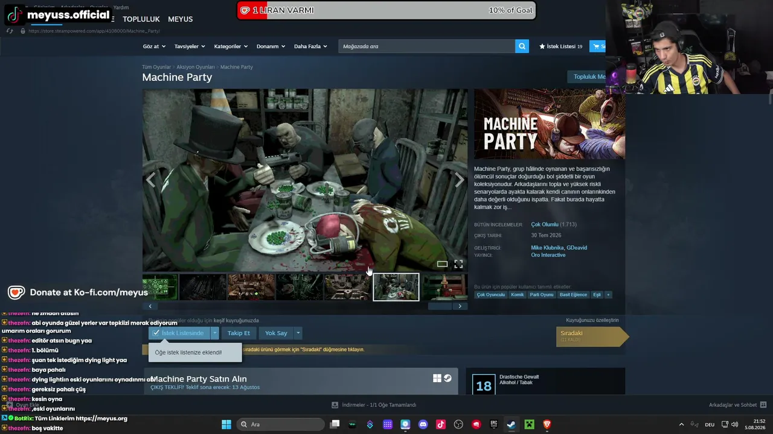Uncheck the İstek Listesinde wishlist checkbox

[x=156, y=333]
